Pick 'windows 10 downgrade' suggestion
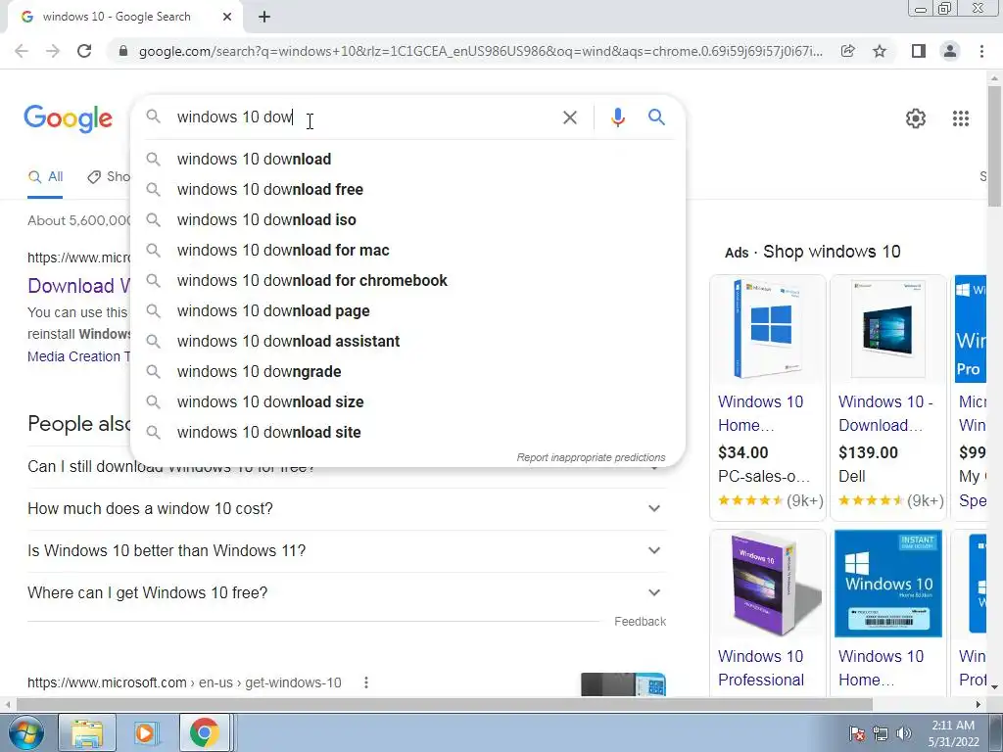The width and height of the screenshot is (1003, 752). pos(407,371)
